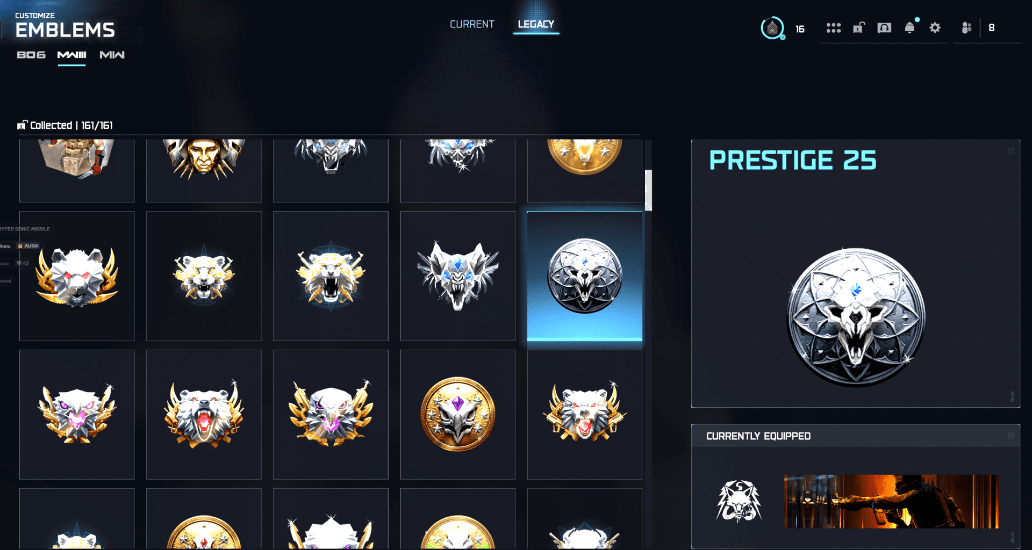
Task: Click the currently equipped wolf emblem
Action: pos(739,501)
